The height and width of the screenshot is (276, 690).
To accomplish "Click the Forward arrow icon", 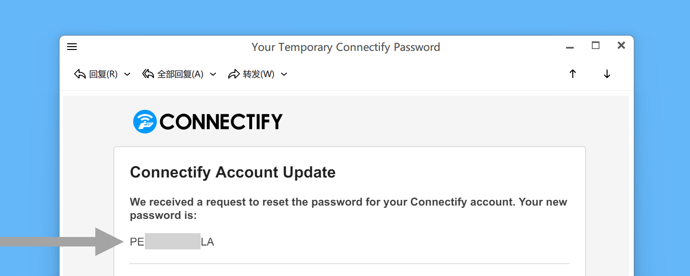I will coord(234,74).
